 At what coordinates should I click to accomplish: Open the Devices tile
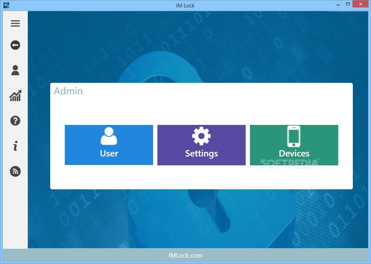point(294,145)
